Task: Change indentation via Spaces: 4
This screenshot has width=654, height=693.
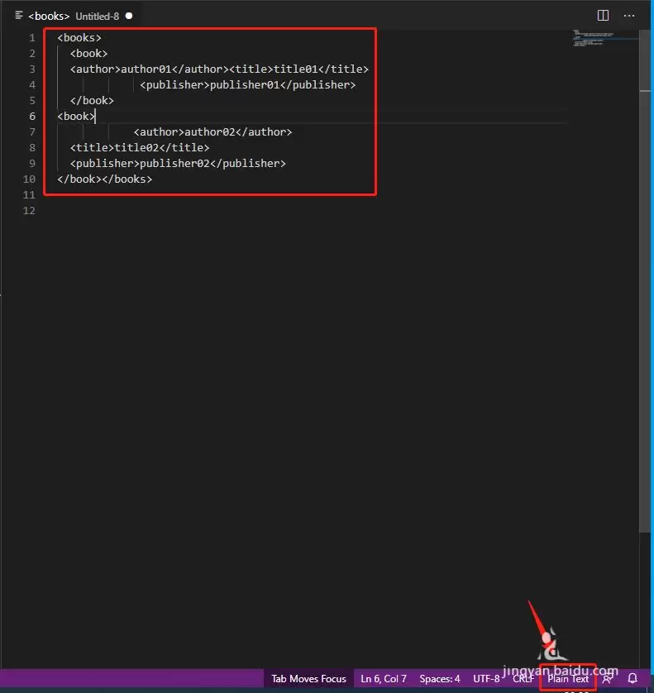Action: point(440,678)
